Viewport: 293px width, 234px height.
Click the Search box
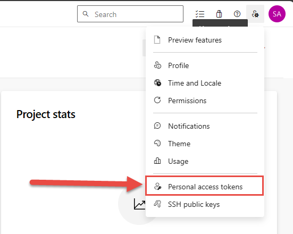(130, 14)
